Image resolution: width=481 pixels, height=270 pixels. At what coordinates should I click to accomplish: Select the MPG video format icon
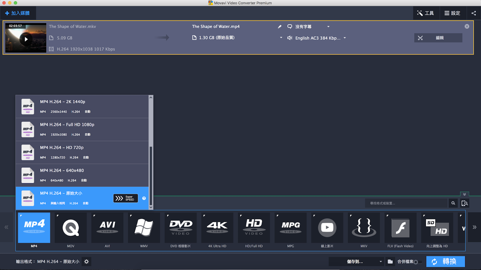[x=291, y=228]
